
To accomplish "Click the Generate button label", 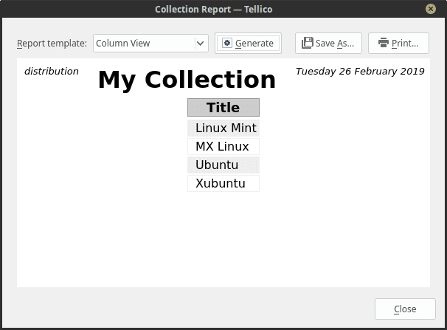I will (x=254, y=44).
